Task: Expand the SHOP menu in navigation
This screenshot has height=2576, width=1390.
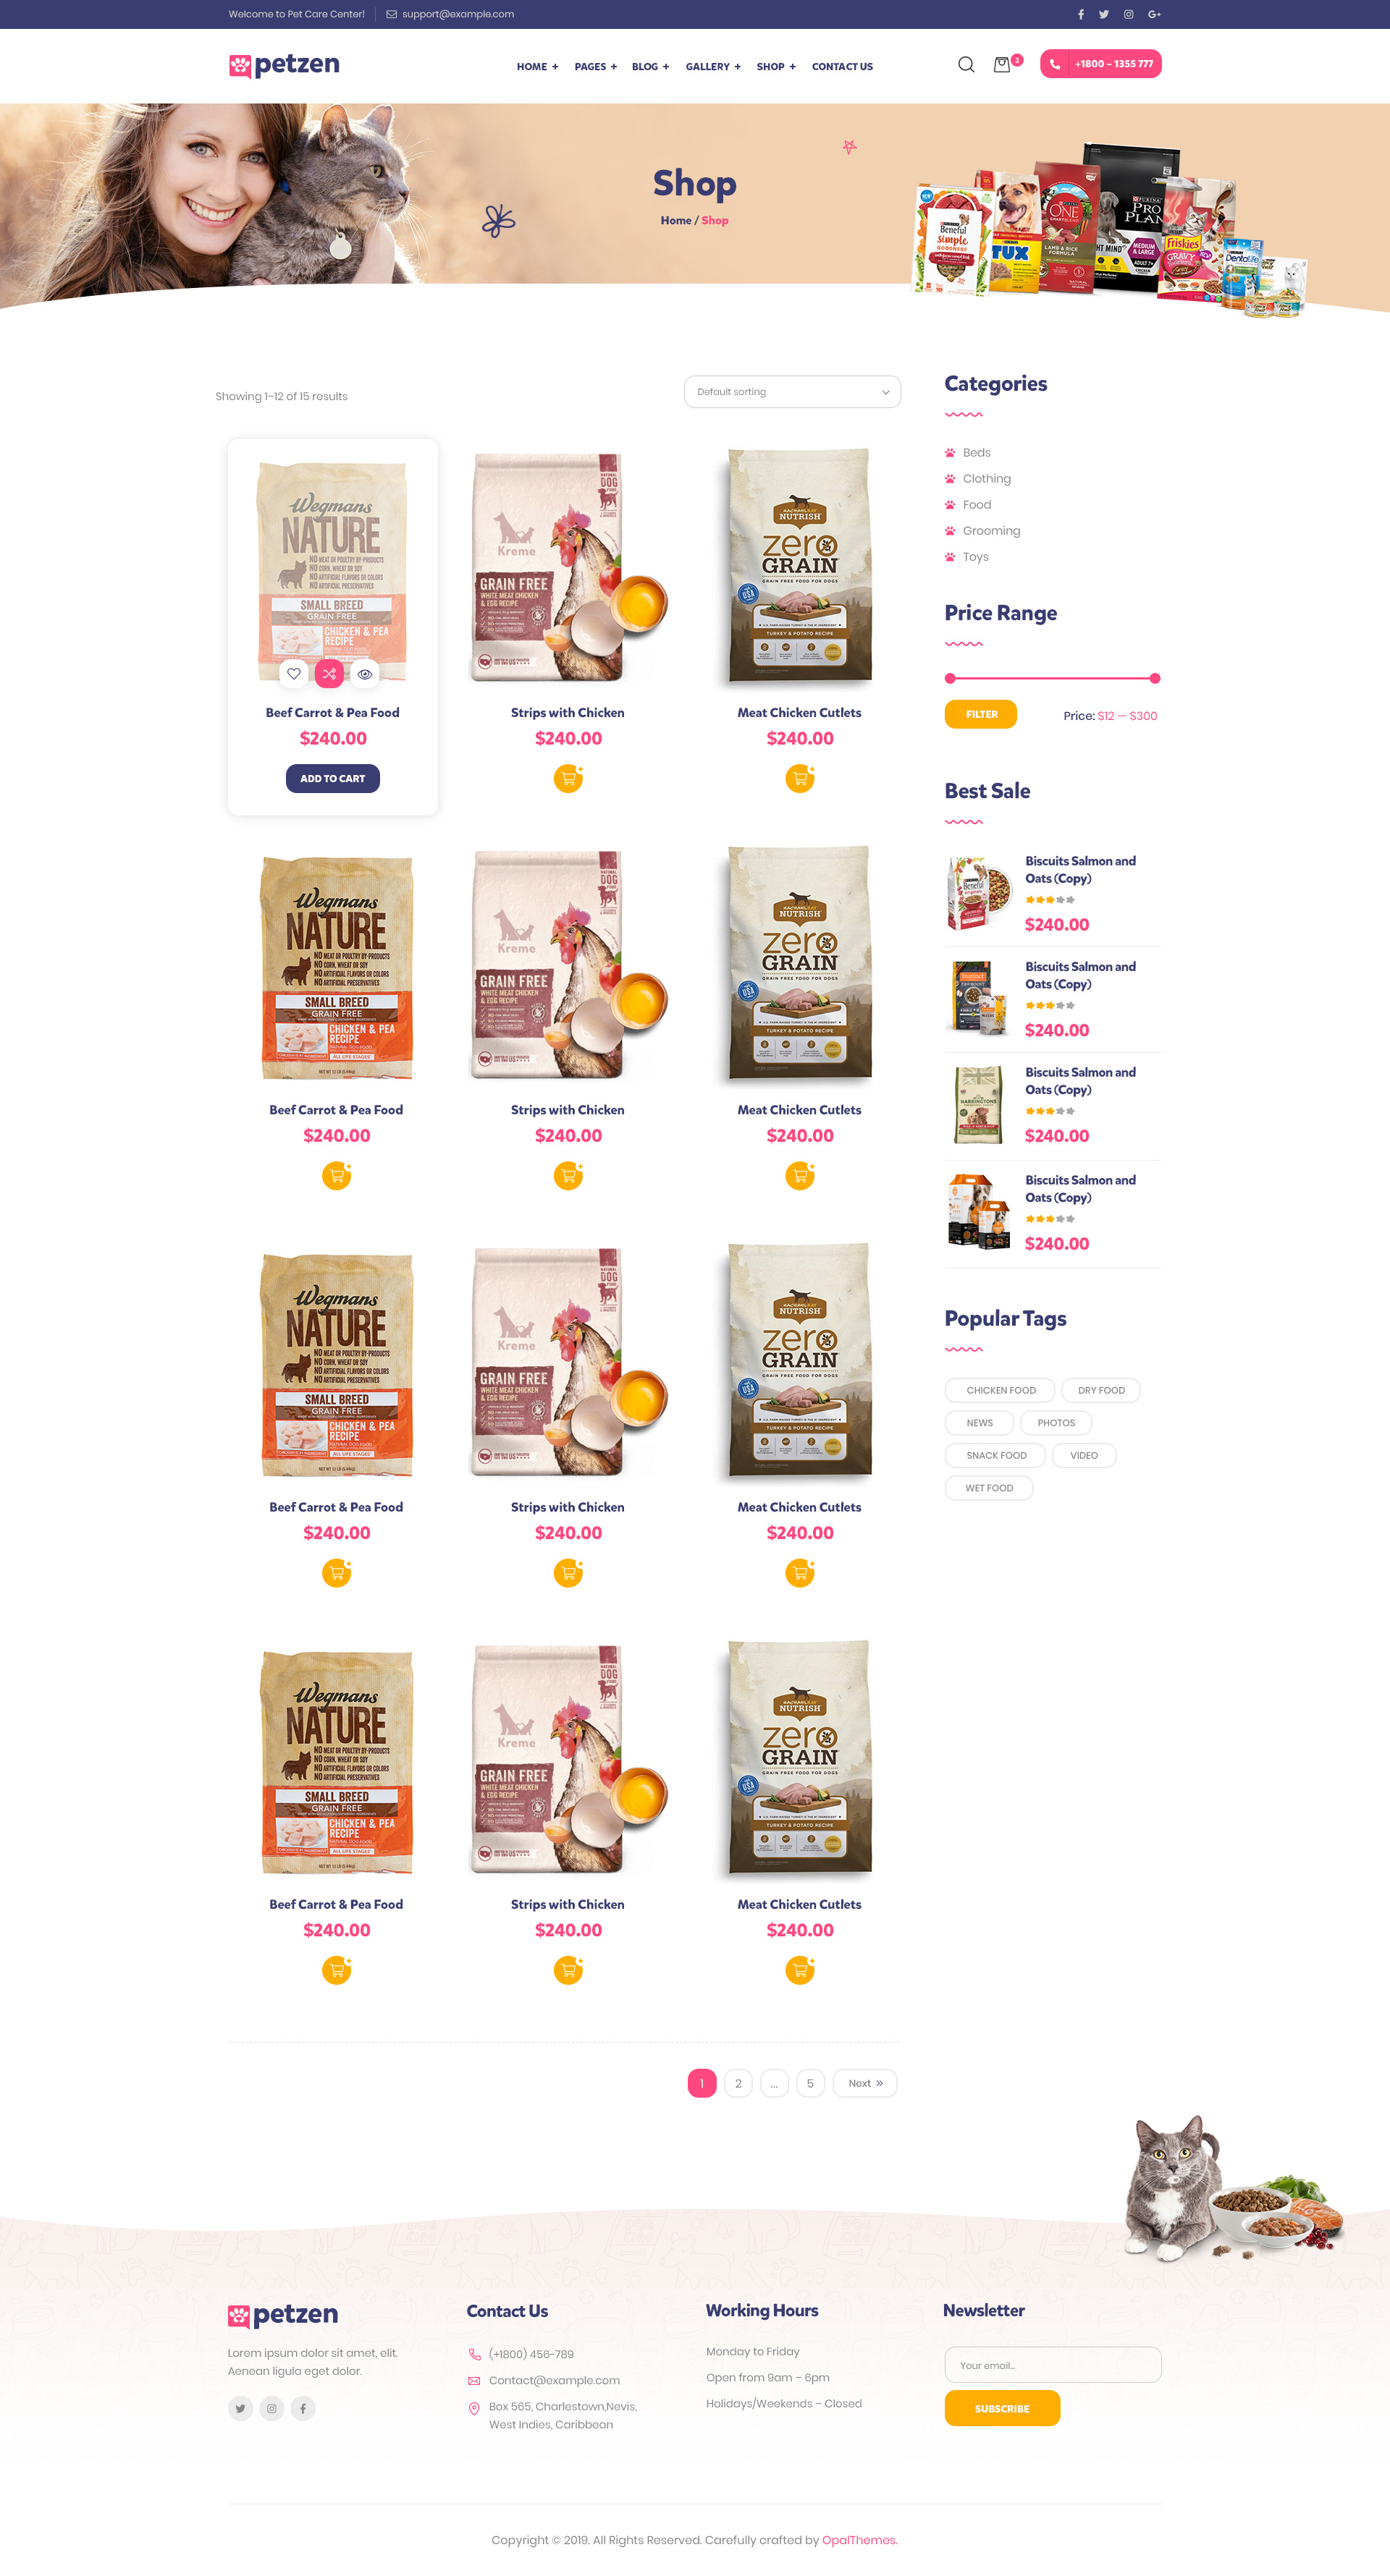Action: [x=775, y=67]
